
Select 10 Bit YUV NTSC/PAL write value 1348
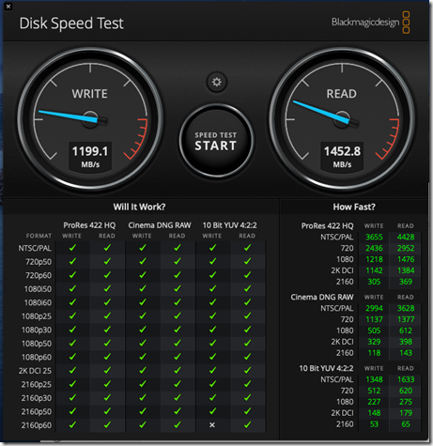(x=375, y=379)
